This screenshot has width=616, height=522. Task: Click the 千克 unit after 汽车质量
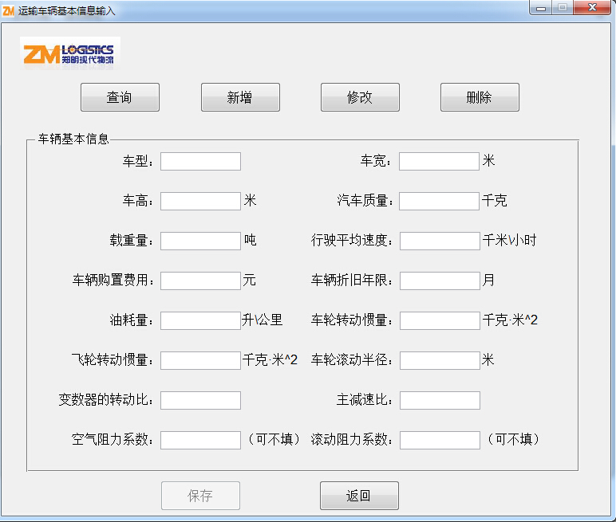click(x=494, y=201)
